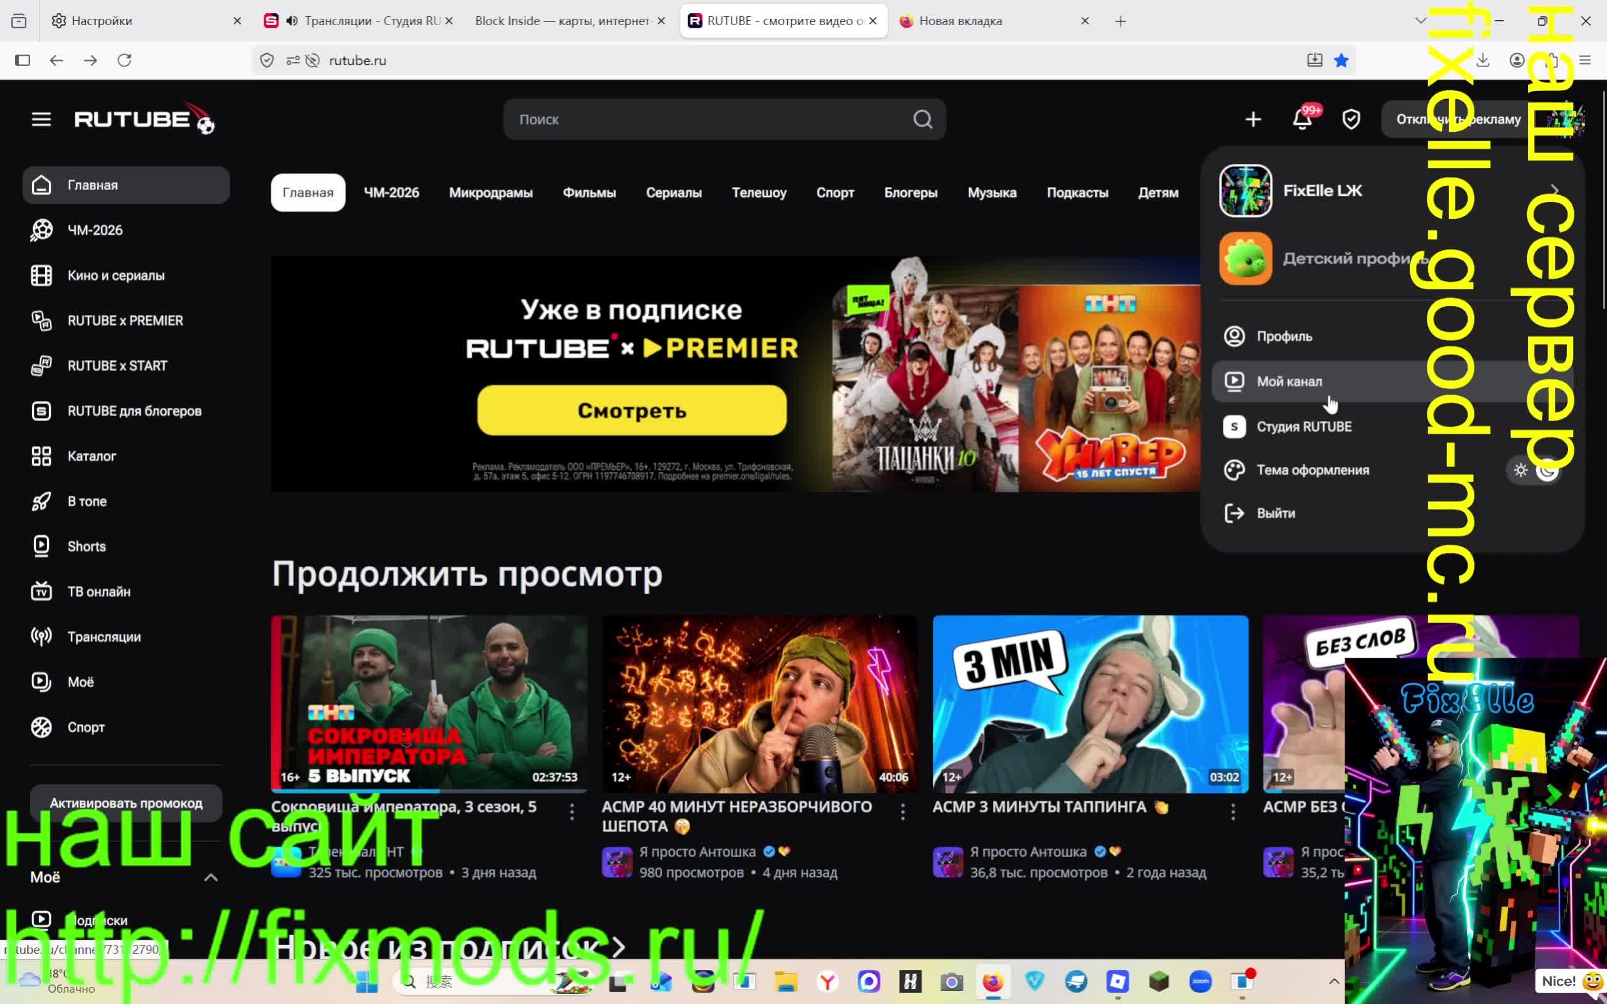Open Студия RUTUBE from account menu
Viewport: 1607px width, 1004px height.
click(x=1392, y=427)
